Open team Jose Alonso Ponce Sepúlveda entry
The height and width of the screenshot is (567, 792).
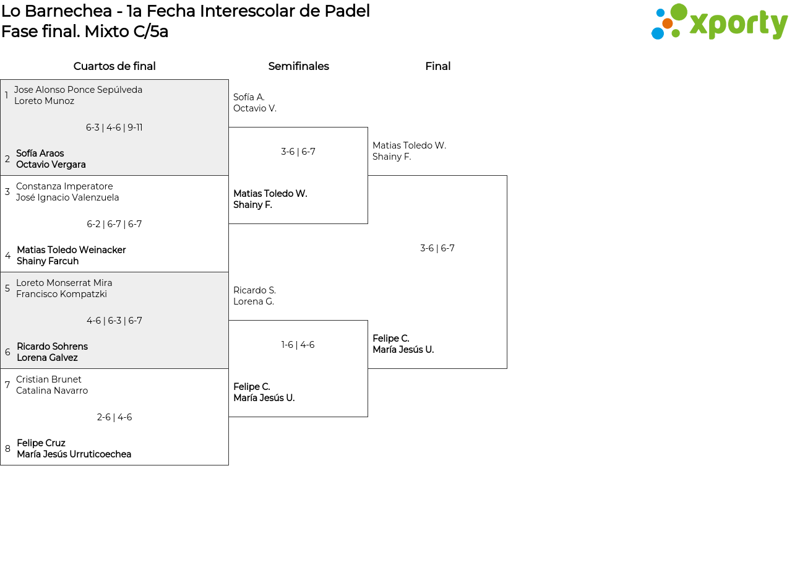[x=78, y=95]
